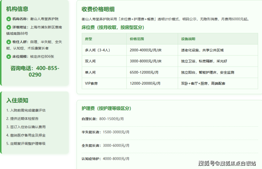
Task: Click the green bullet beside 床位规模
Action: [8, 56]
